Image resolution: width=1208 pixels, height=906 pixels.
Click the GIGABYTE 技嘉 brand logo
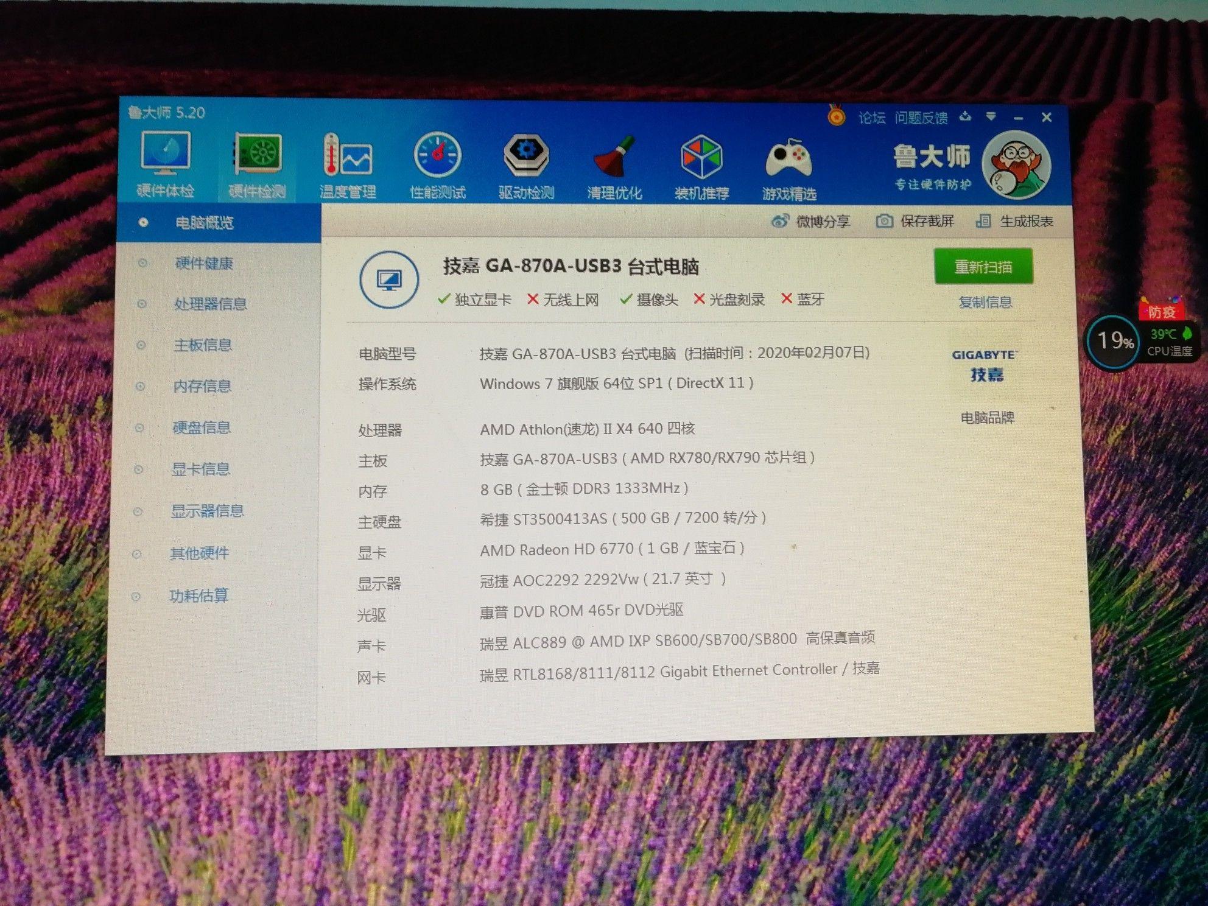coord(985,365)
